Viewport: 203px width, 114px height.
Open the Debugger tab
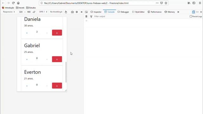(x=123, y=12)
